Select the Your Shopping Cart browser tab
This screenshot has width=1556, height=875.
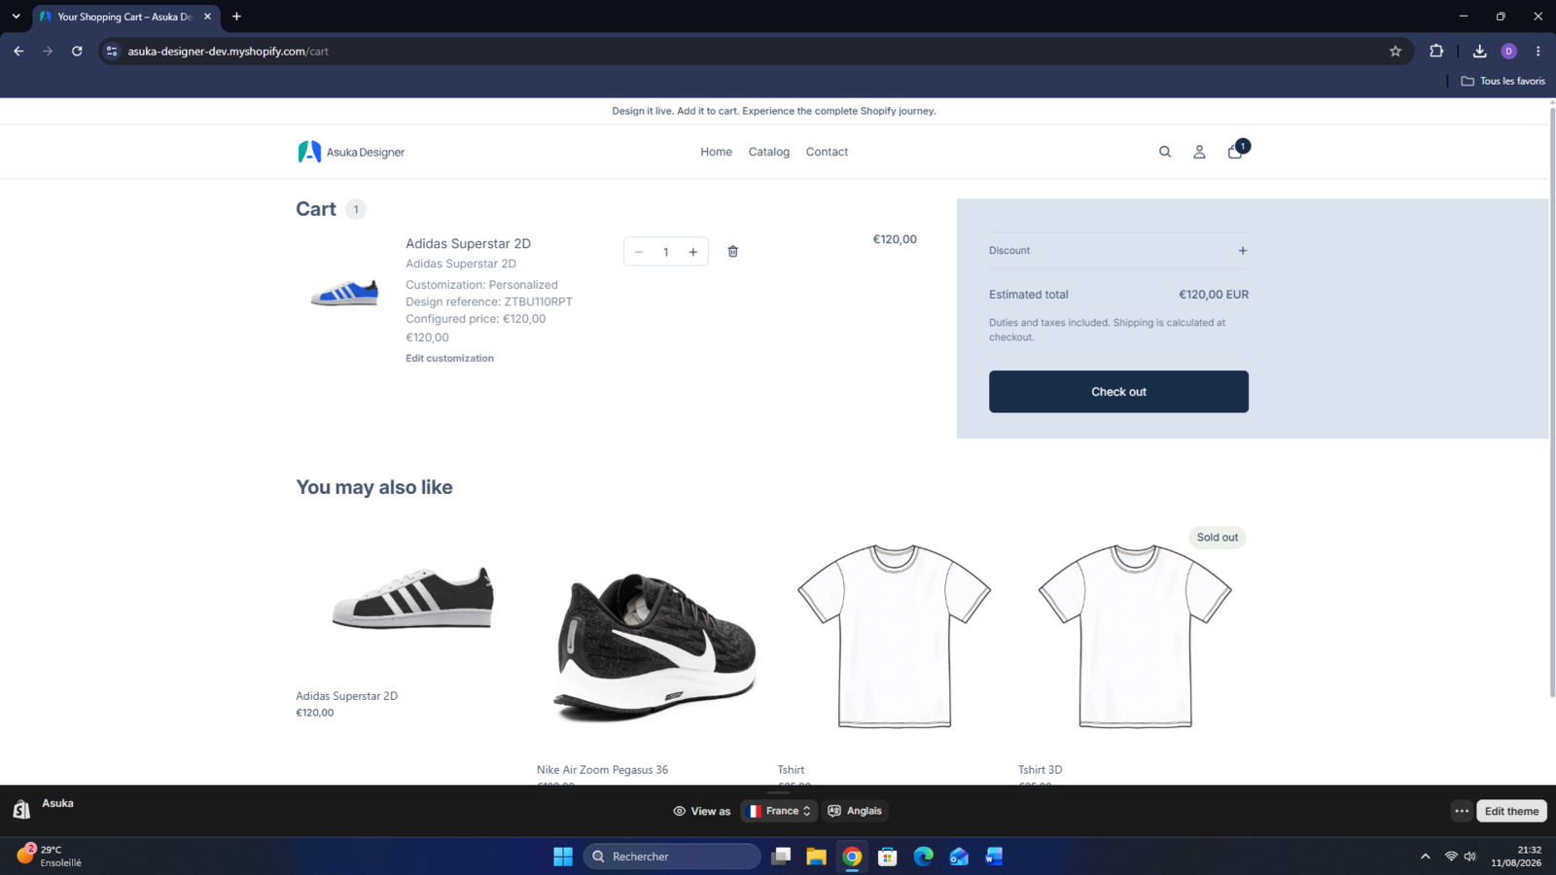click(x=126, y=17)
